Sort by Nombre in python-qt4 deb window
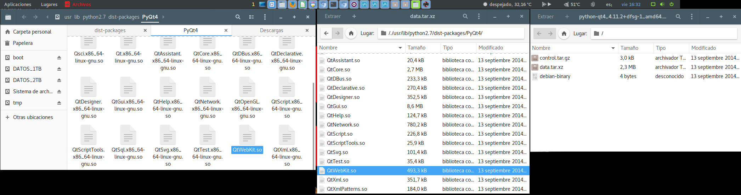The height and width of the screenshot is (195, 741). tap(573, 48)
